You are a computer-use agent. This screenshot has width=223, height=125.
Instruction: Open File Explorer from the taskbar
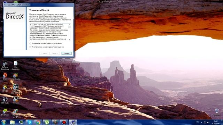[x=13, y=122]
